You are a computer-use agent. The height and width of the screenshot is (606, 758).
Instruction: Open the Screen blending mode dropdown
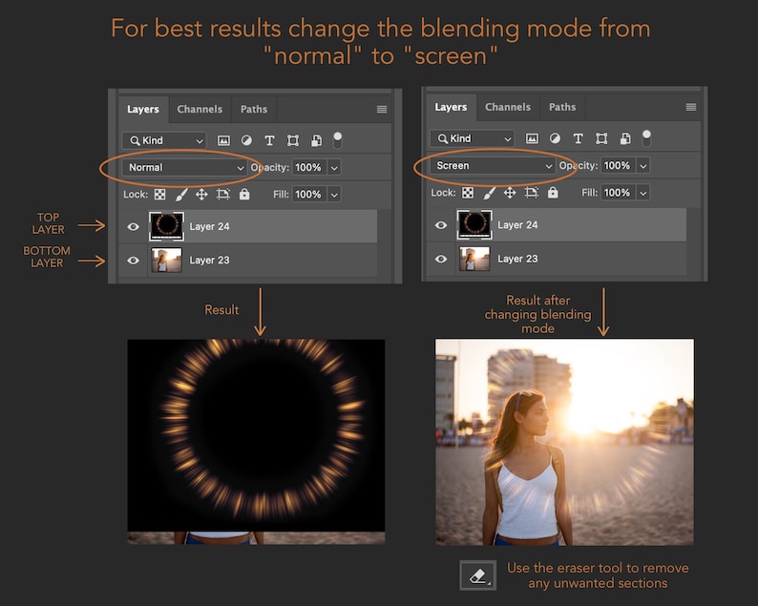[492, 166]
